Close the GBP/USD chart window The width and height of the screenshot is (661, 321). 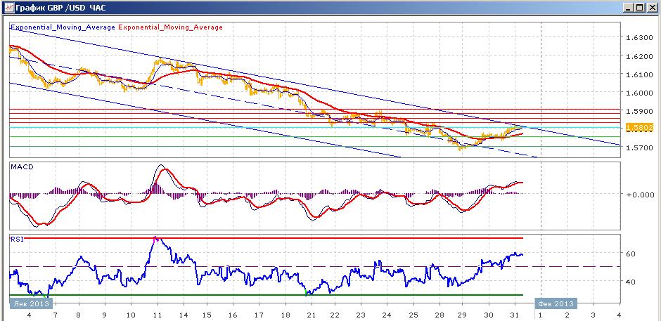651,7
